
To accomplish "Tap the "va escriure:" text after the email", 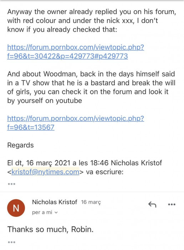I will (x=105, y=172).
